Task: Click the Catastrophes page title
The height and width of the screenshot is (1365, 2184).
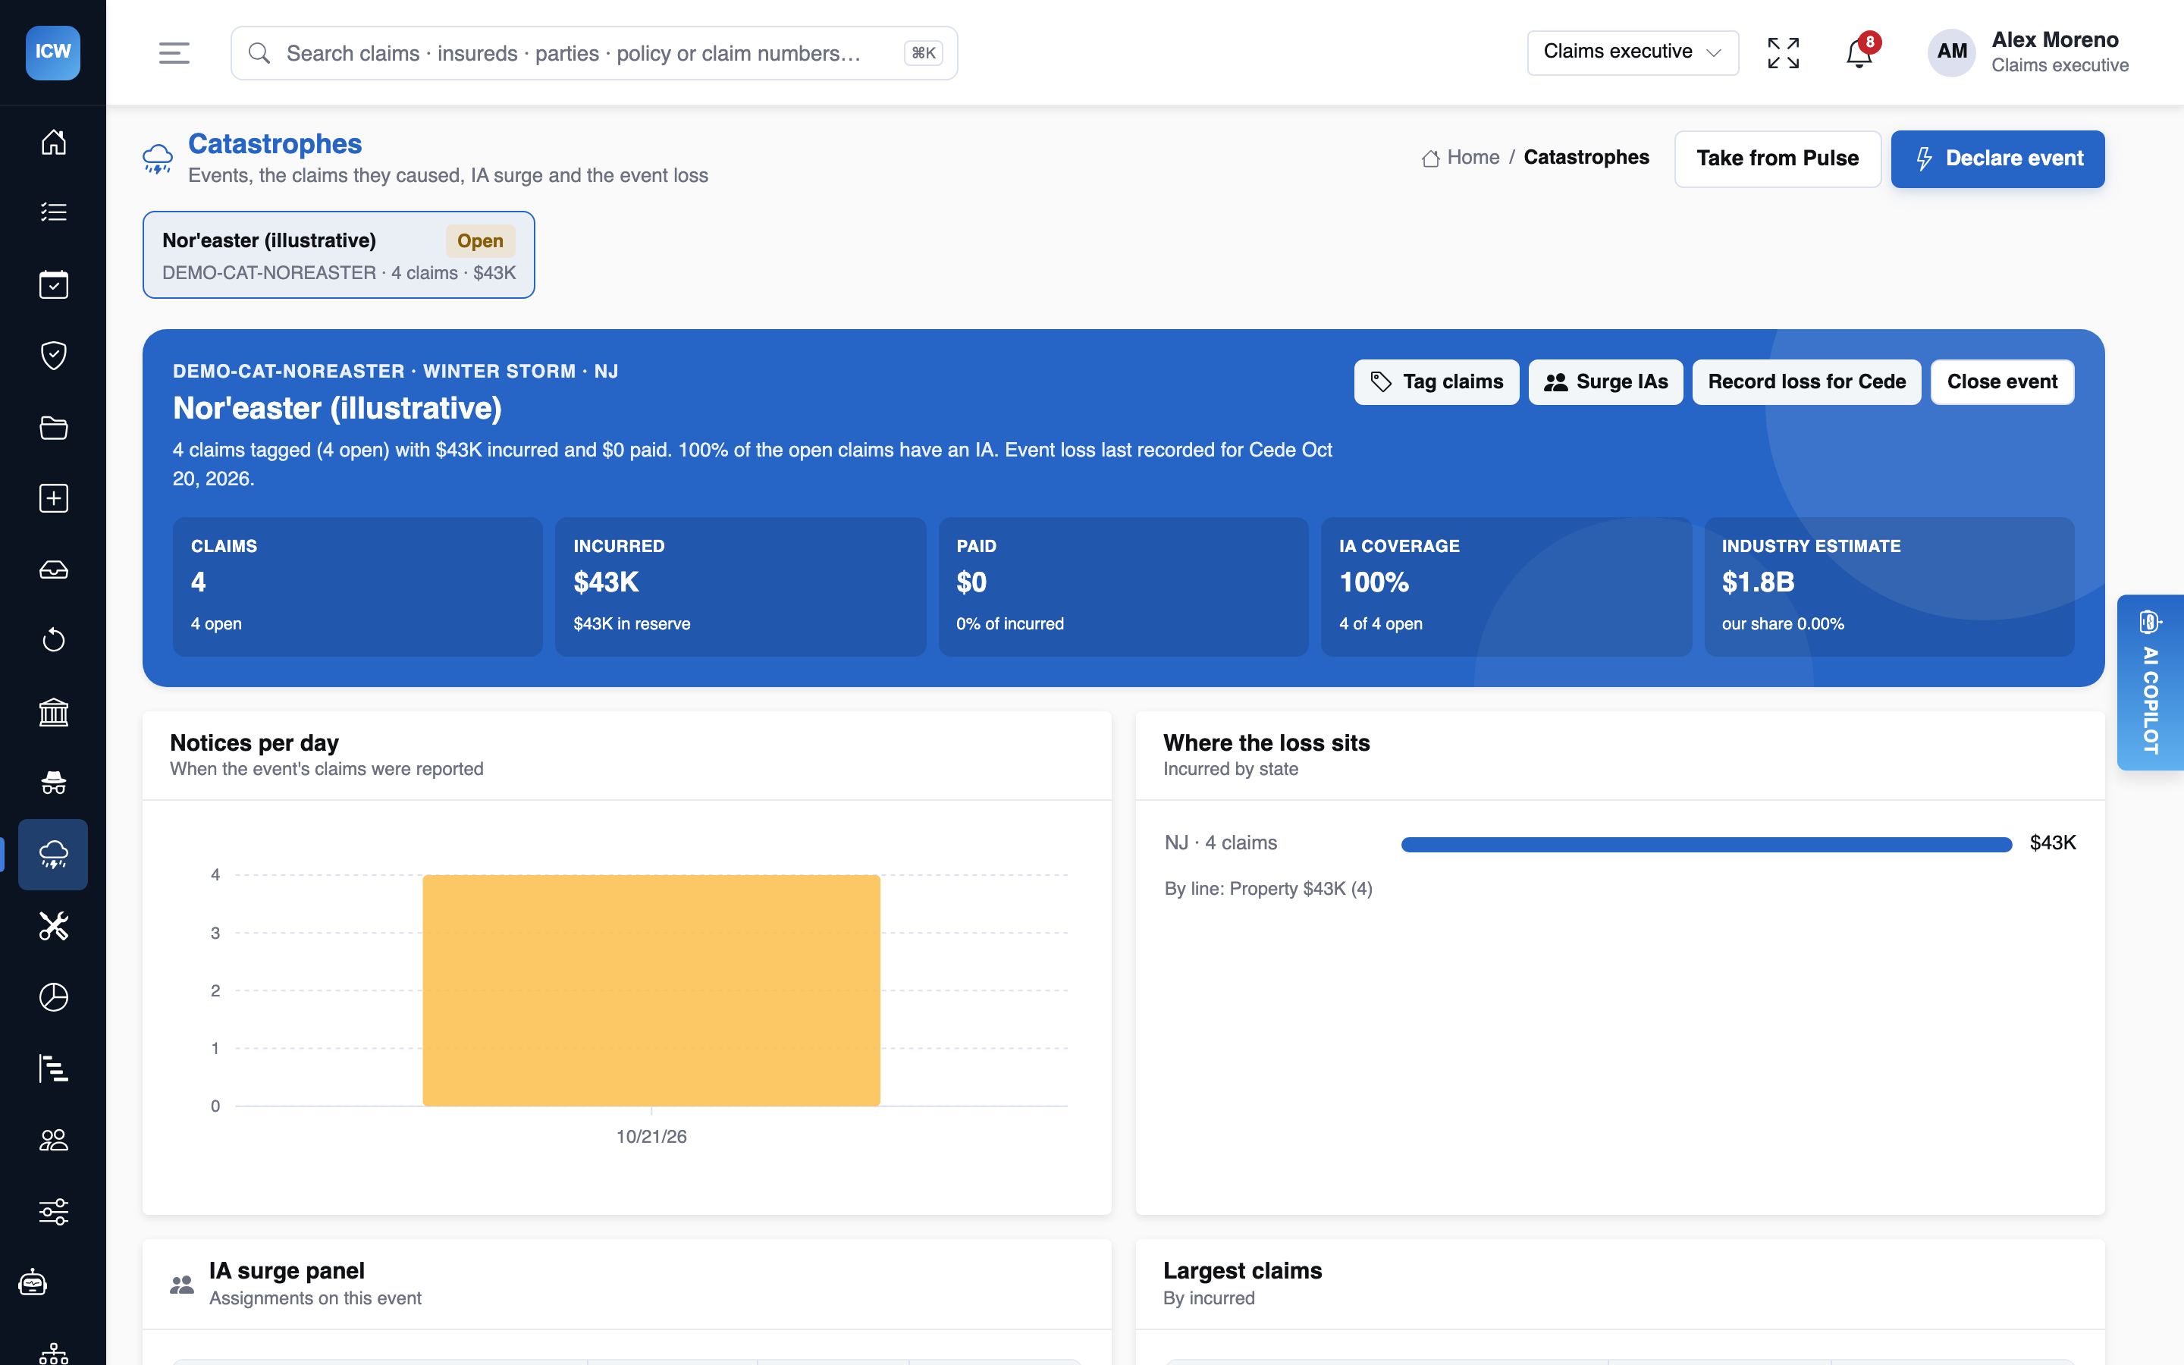Action: (x=275, y=143)
